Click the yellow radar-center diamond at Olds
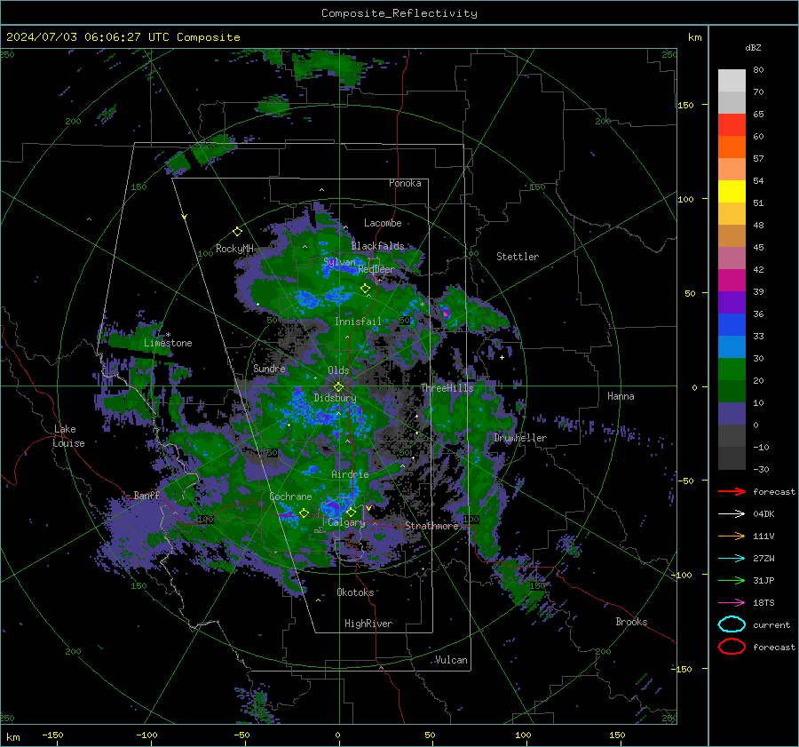Viewport: 799px width, 747px height. (x=338, y=387)
